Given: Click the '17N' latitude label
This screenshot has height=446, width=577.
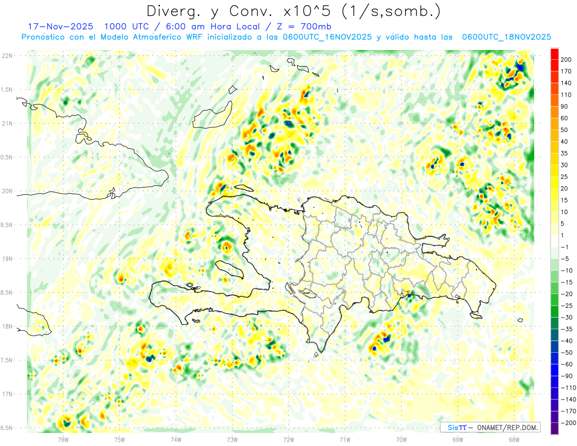Looking at the screenshot, I should [7, 394].
